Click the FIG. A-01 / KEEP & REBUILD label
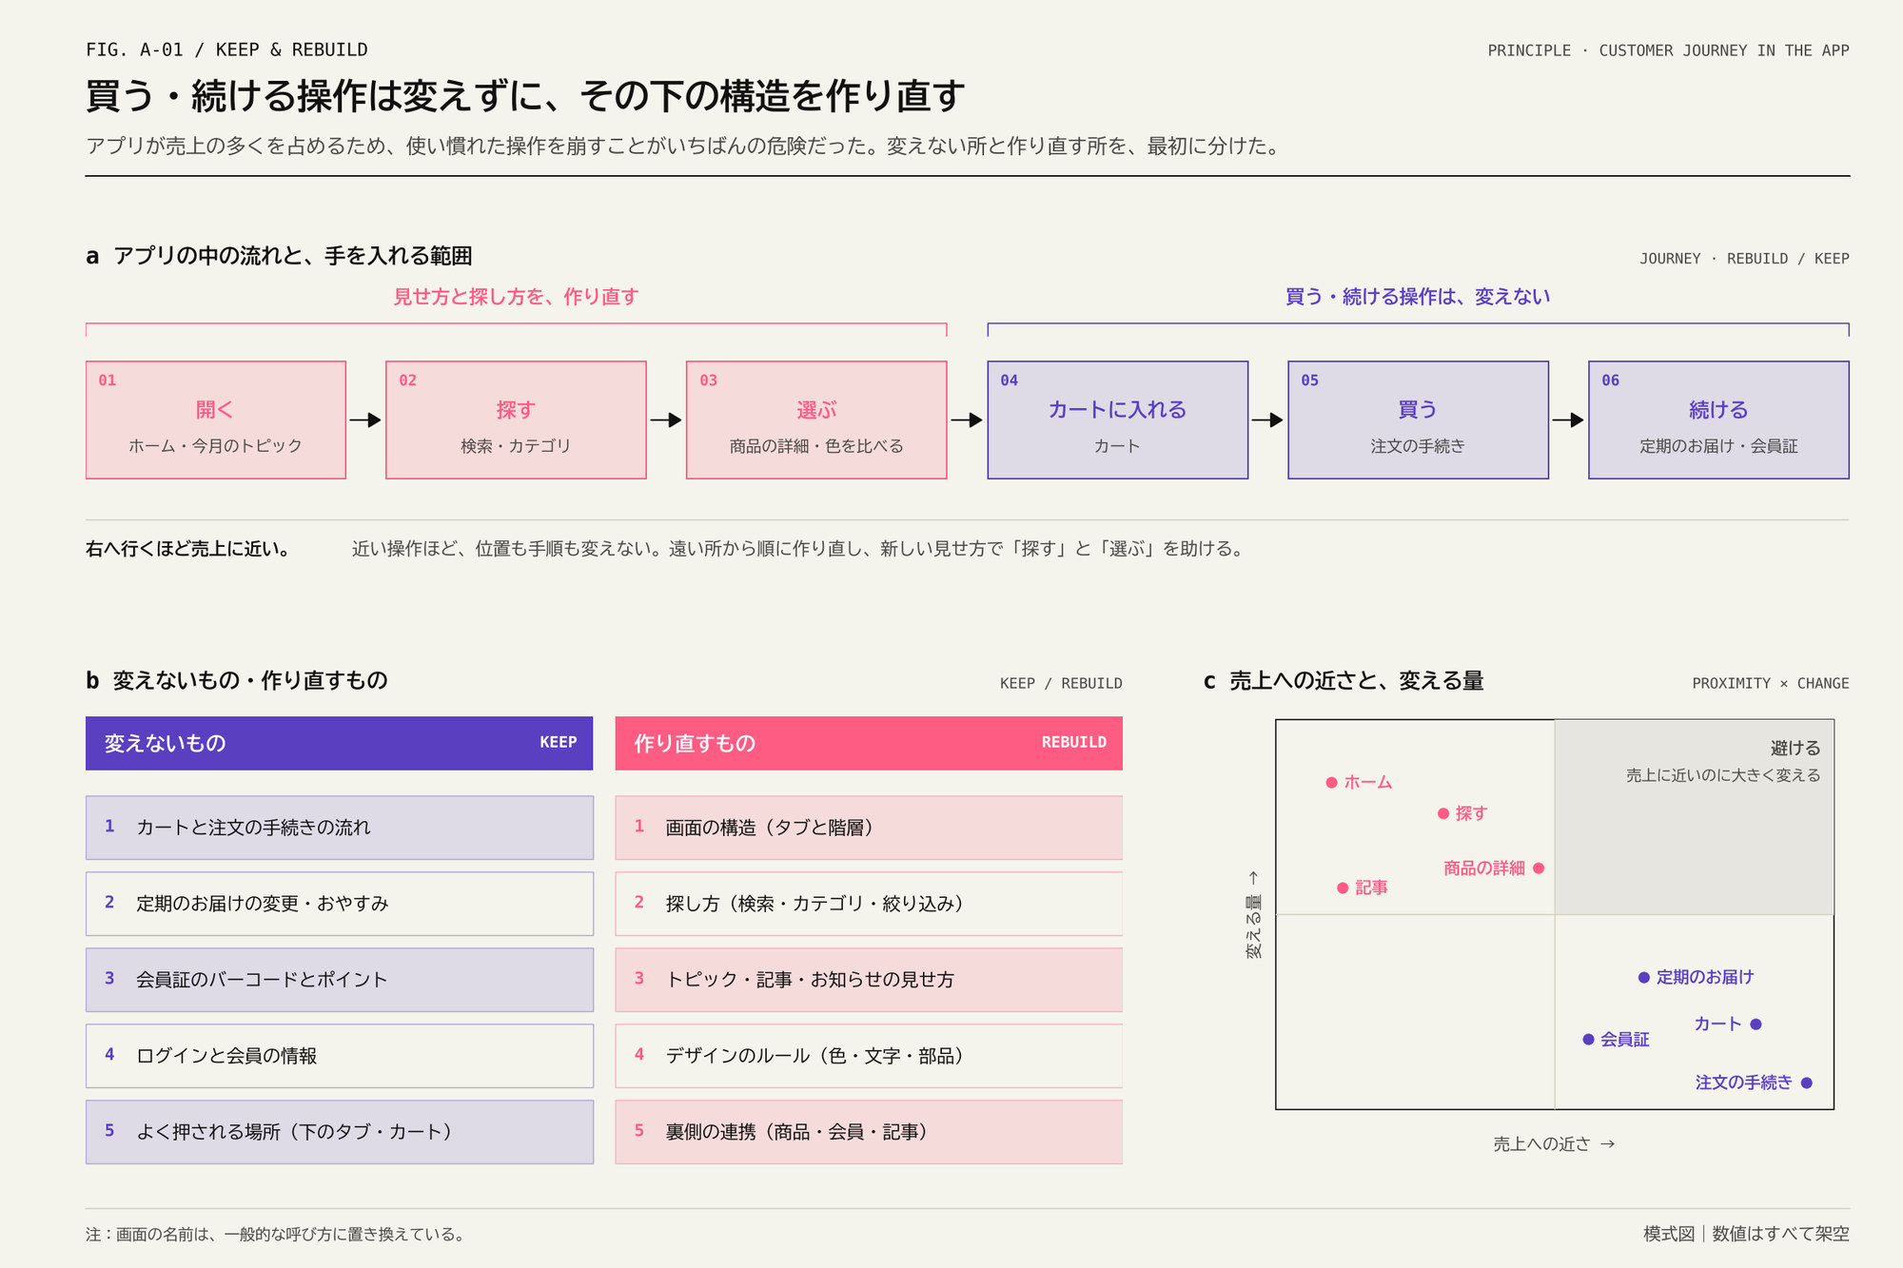1903x1268 pixels. point(226,49)
